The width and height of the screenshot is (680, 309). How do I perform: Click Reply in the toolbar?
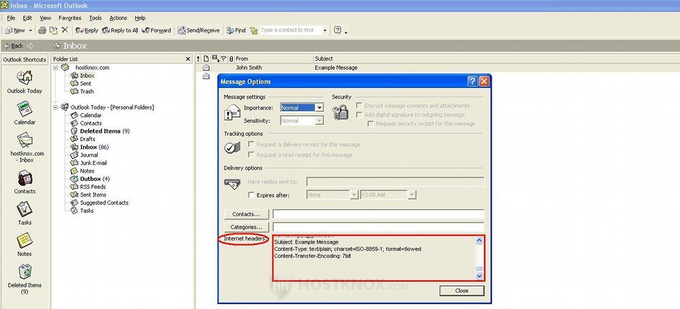tap(87, 30)
